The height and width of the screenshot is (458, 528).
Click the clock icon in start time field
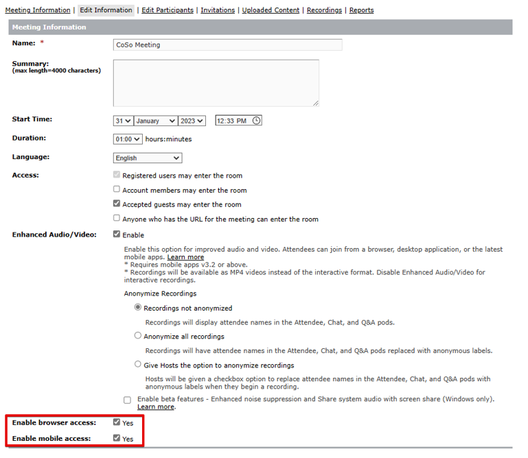tap(256, 121)
